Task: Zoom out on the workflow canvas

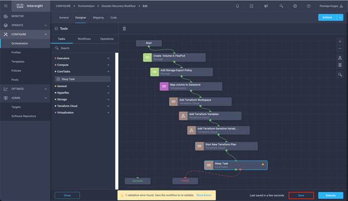Action: pos(340,48)
